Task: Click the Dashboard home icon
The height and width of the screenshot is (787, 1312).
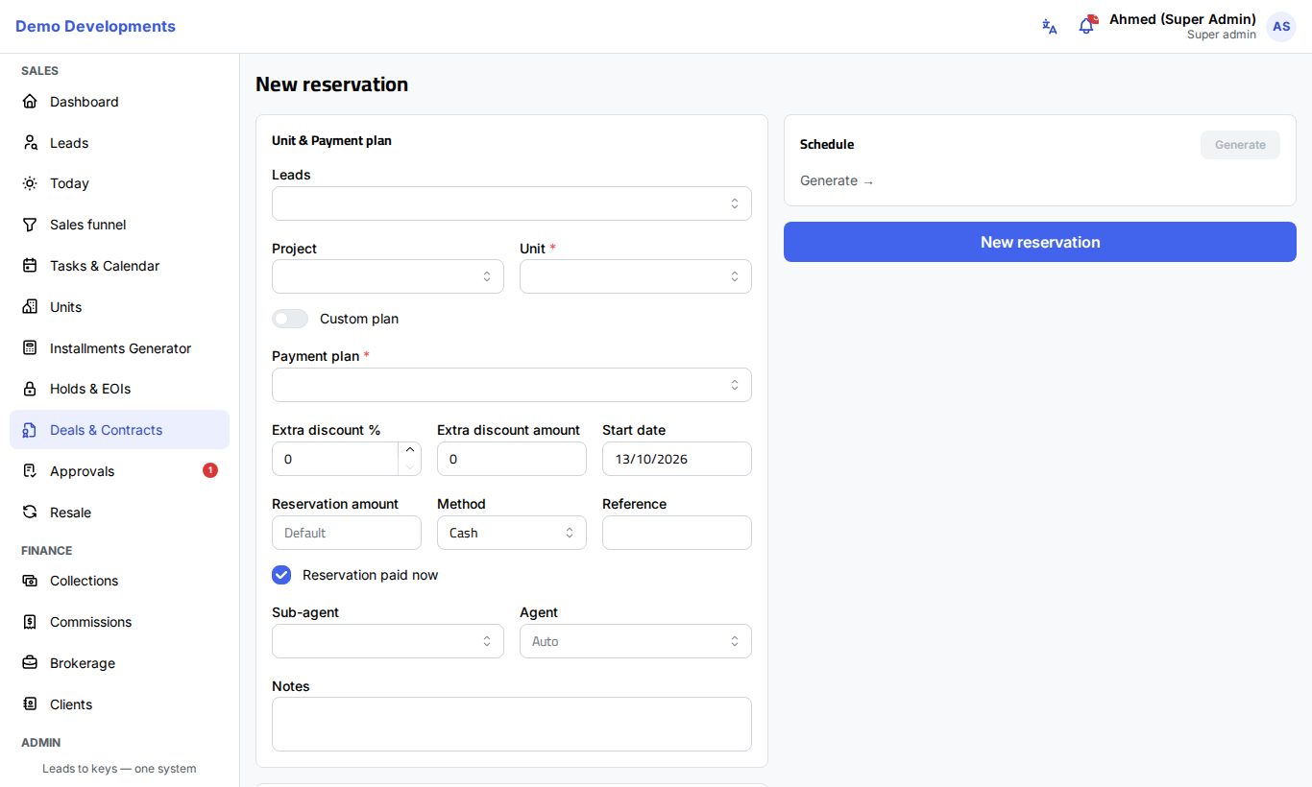Action: (x=30, y=102)
